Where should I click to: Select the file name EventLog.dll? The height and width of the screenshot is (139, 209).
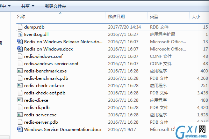point(36,34)
